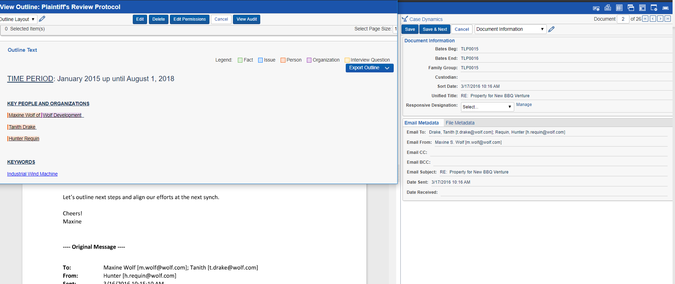The width and height of the screenshot is (675, 284).
Task: Click the overlapping windows icon in top bar
Action: point(631,8)
